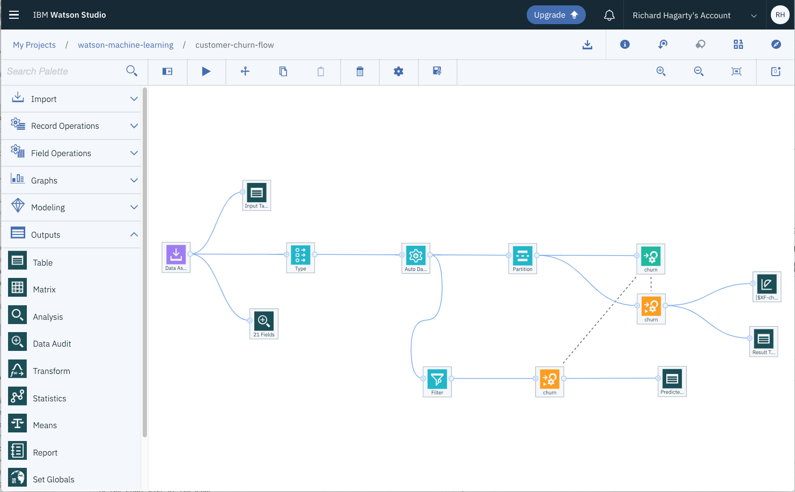Click the zoom out magnifier icon

698,71
